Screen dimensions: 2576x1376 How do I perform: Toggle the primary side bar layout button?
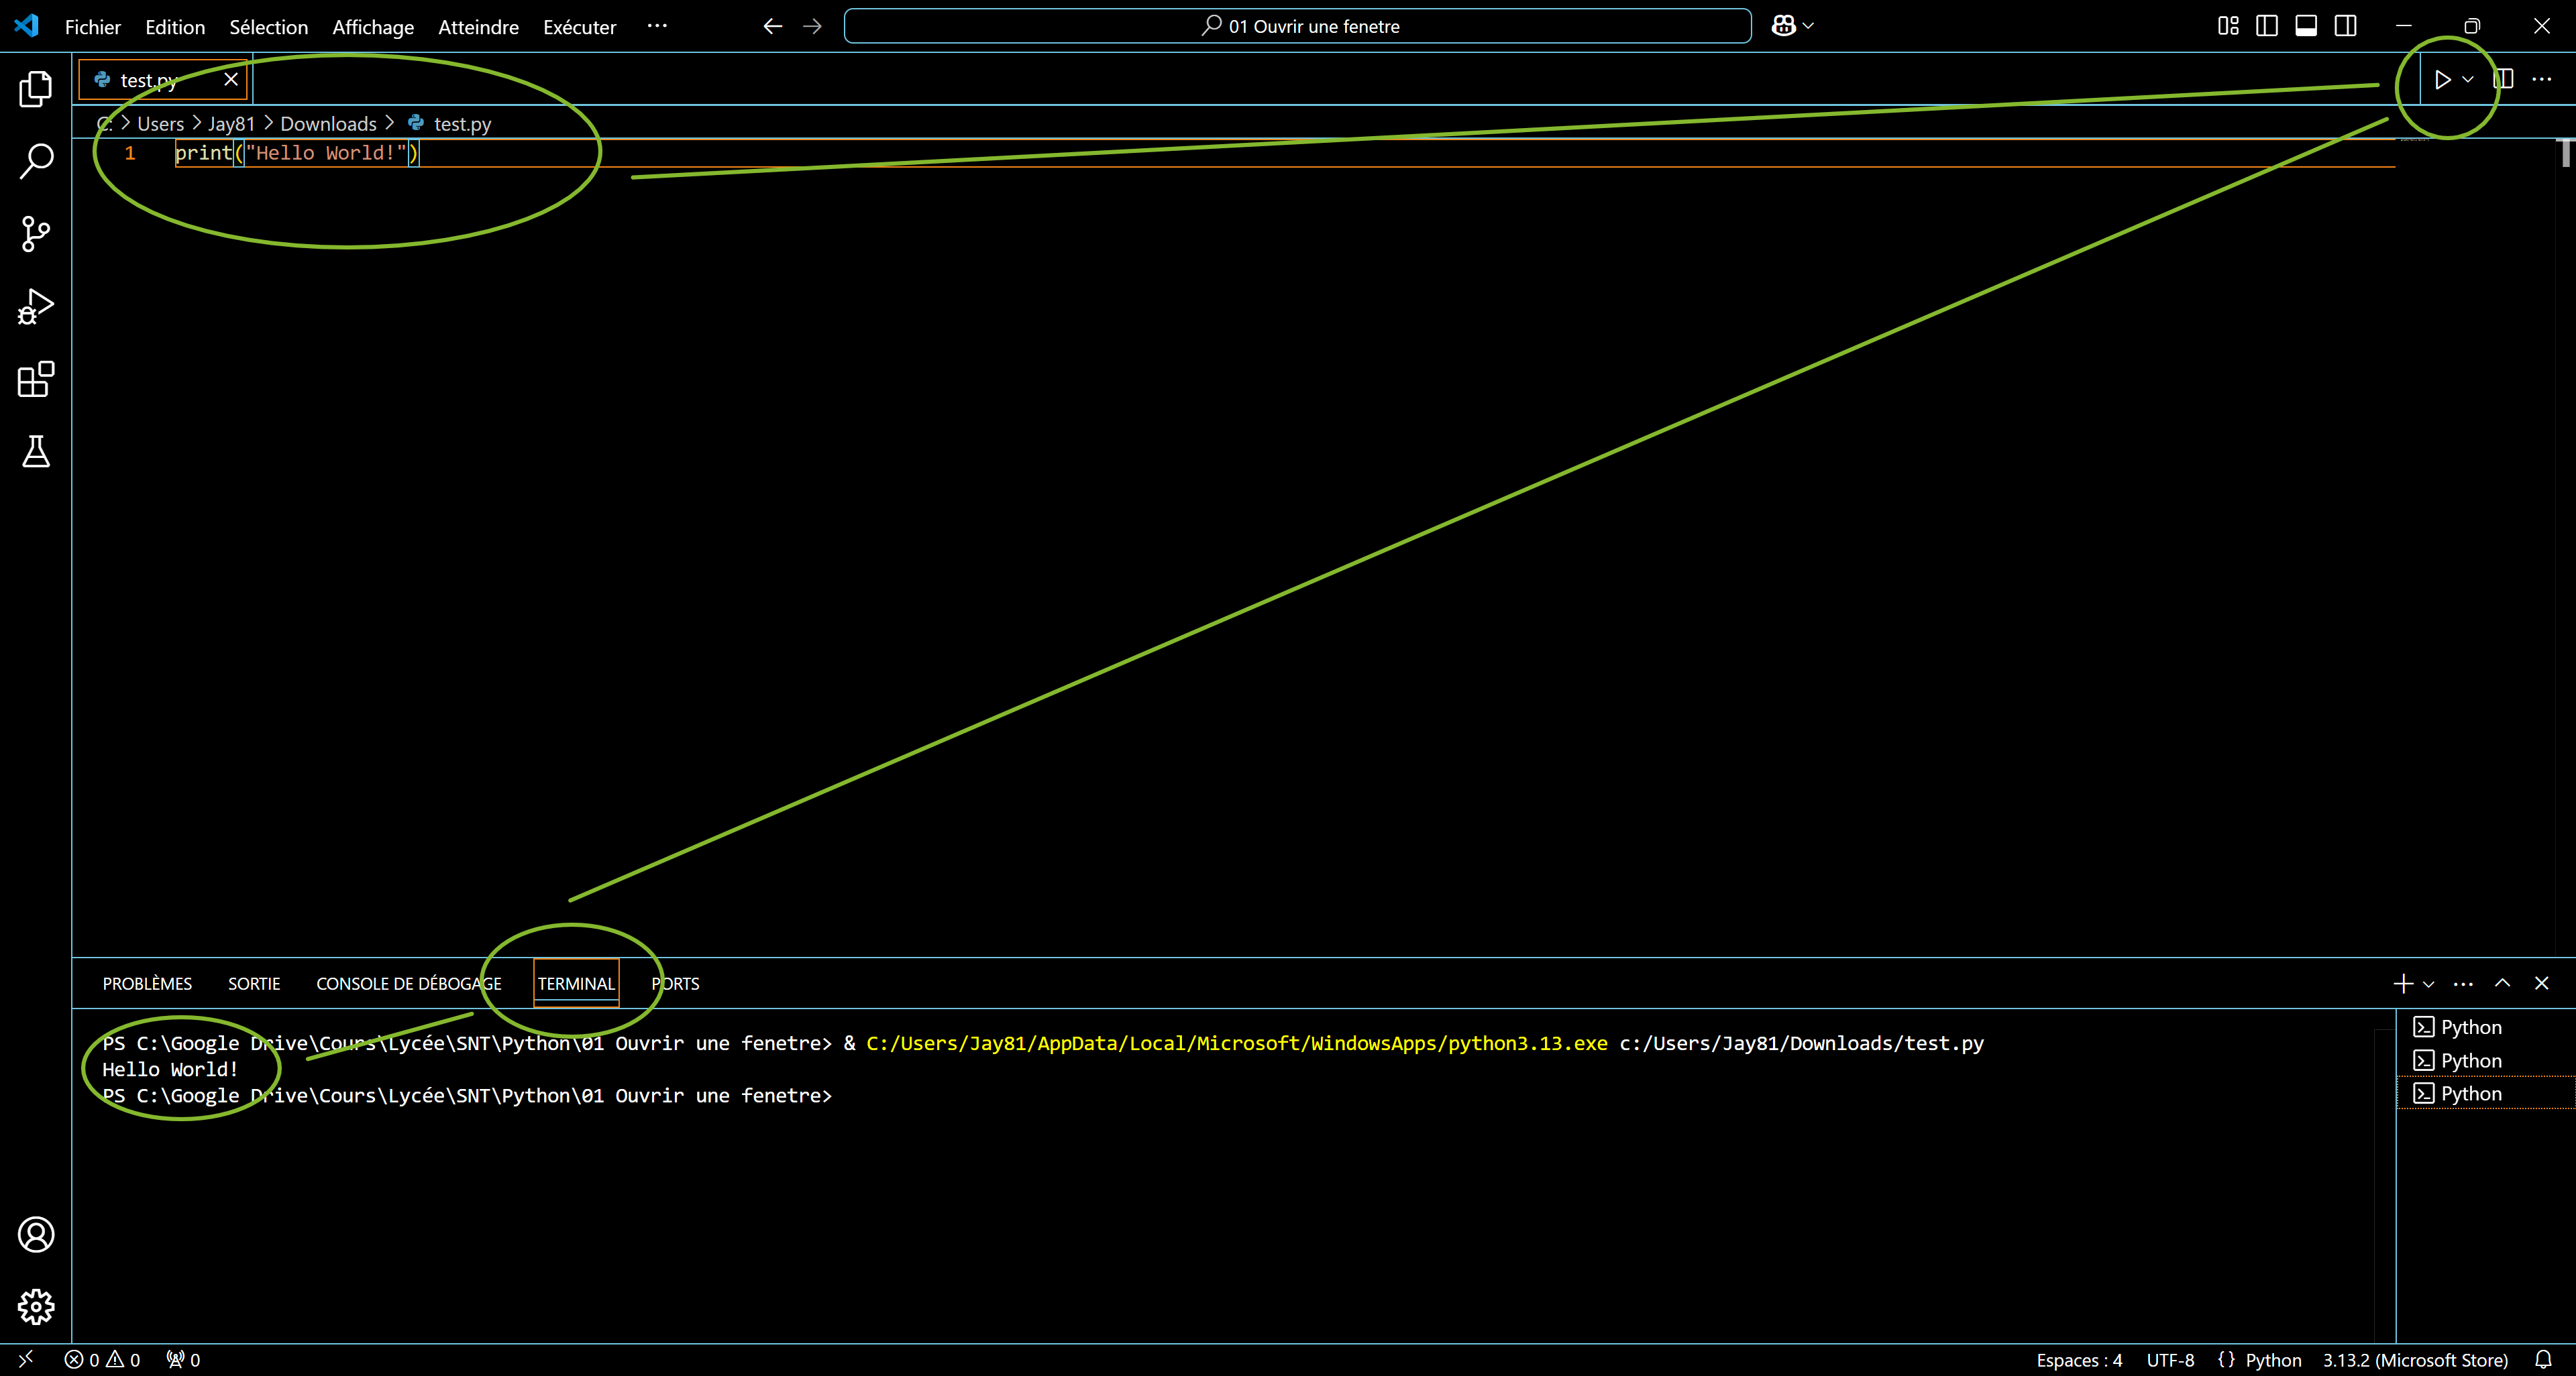[x=2267, y=26]
